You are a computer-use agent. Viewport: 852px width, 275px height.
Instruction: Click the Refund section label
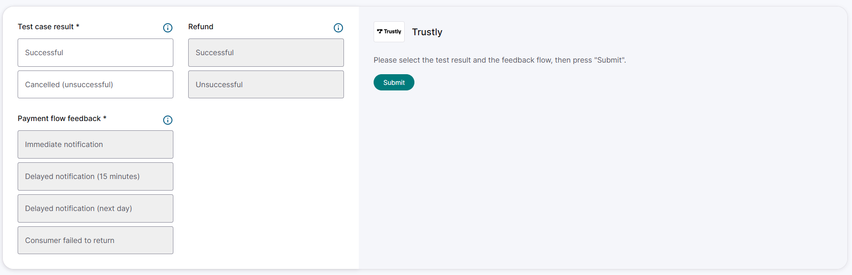click(x=201, y=26)
